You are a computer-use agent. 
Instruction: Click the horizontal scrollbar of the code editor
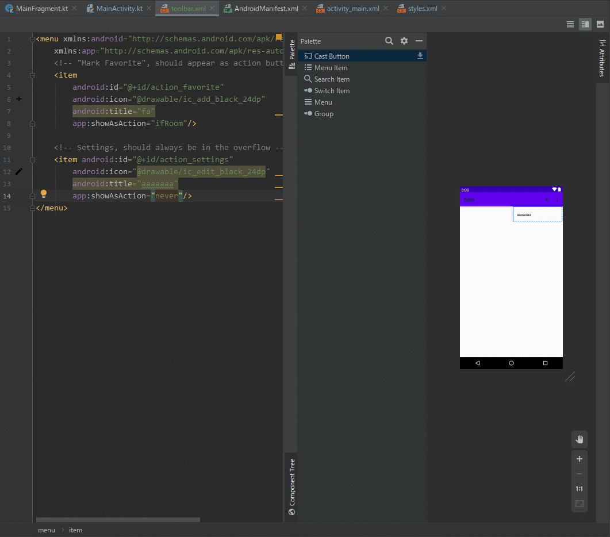(118, 520)
